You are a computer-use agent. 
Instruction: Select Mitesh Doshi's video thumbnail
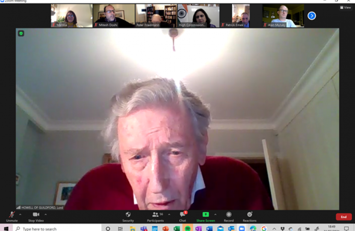click(x=114, y=16)
